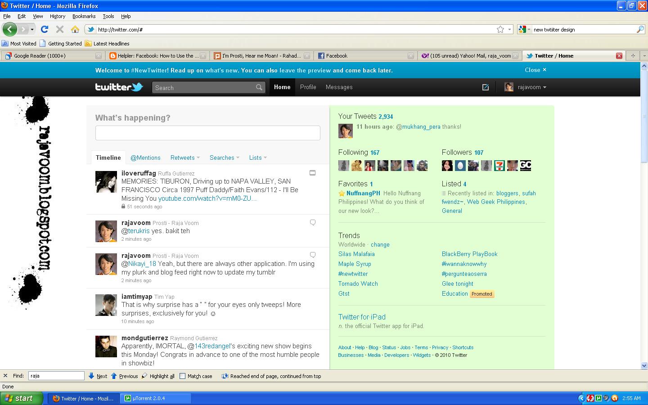This screenshot has height=405, width=648.
Task: Open the URL bar history dropdown arrow
Action: tap(509, 29)
